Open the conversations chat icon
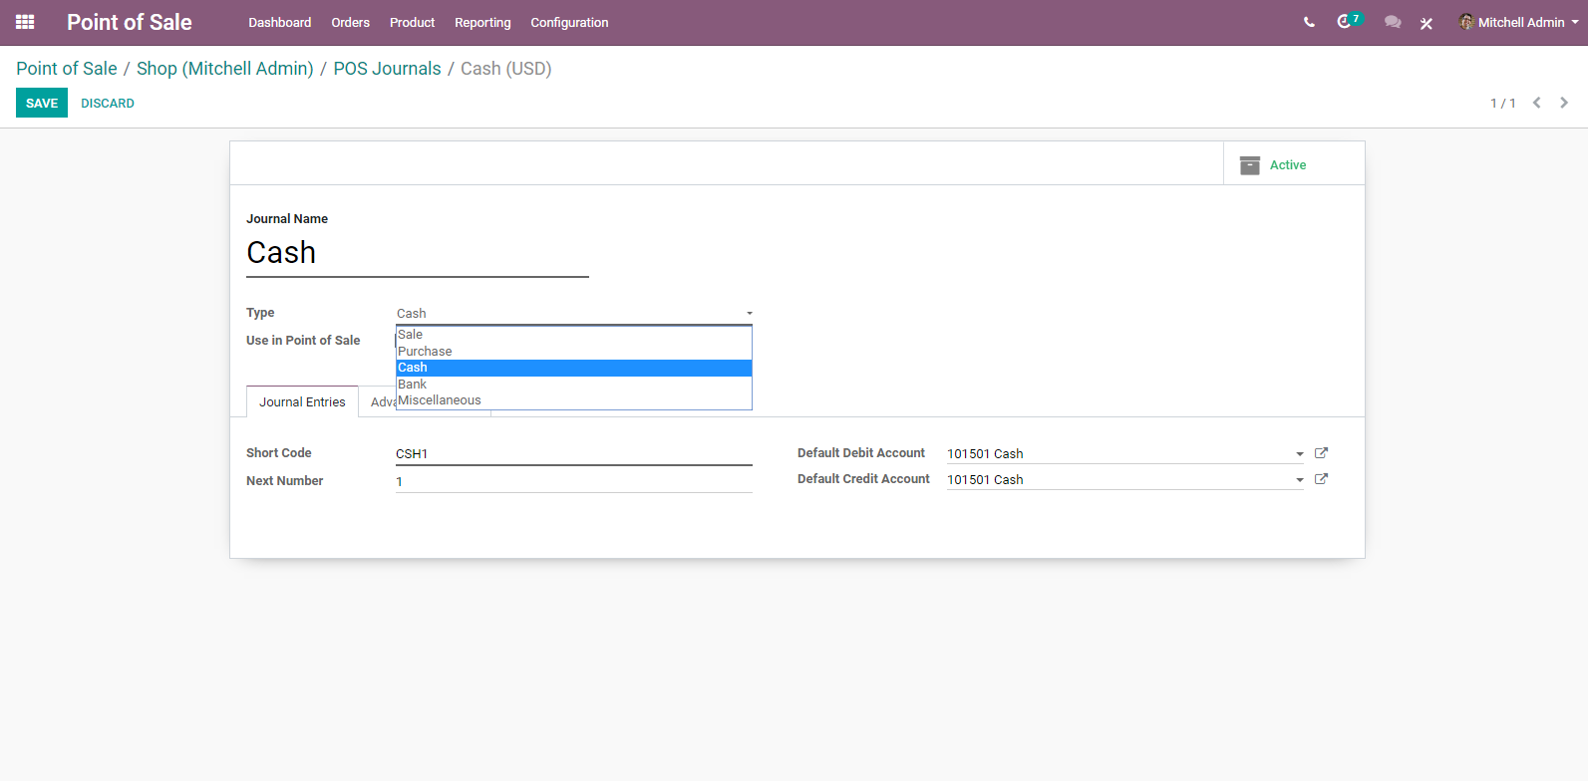1588x781 pixels. pos(1393,22)
